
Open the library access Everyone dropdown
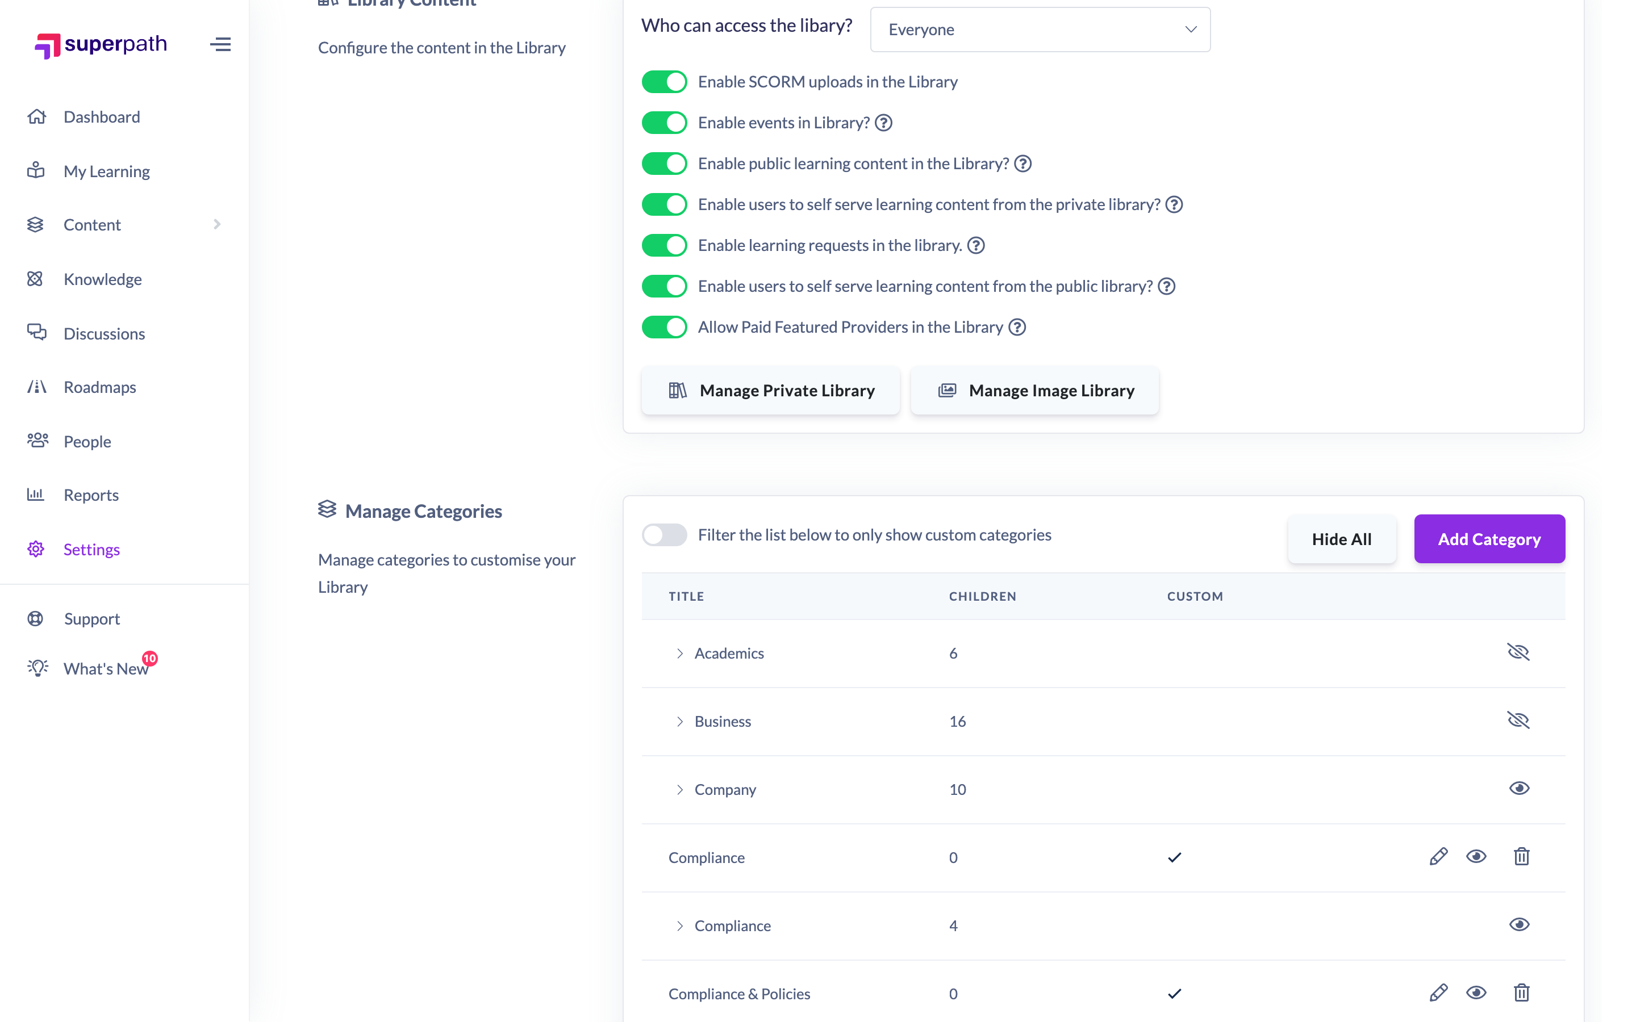(1040, 30)
